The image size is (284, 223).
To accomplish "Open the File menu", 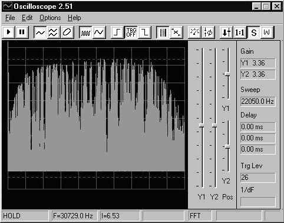I will [10, 18].
